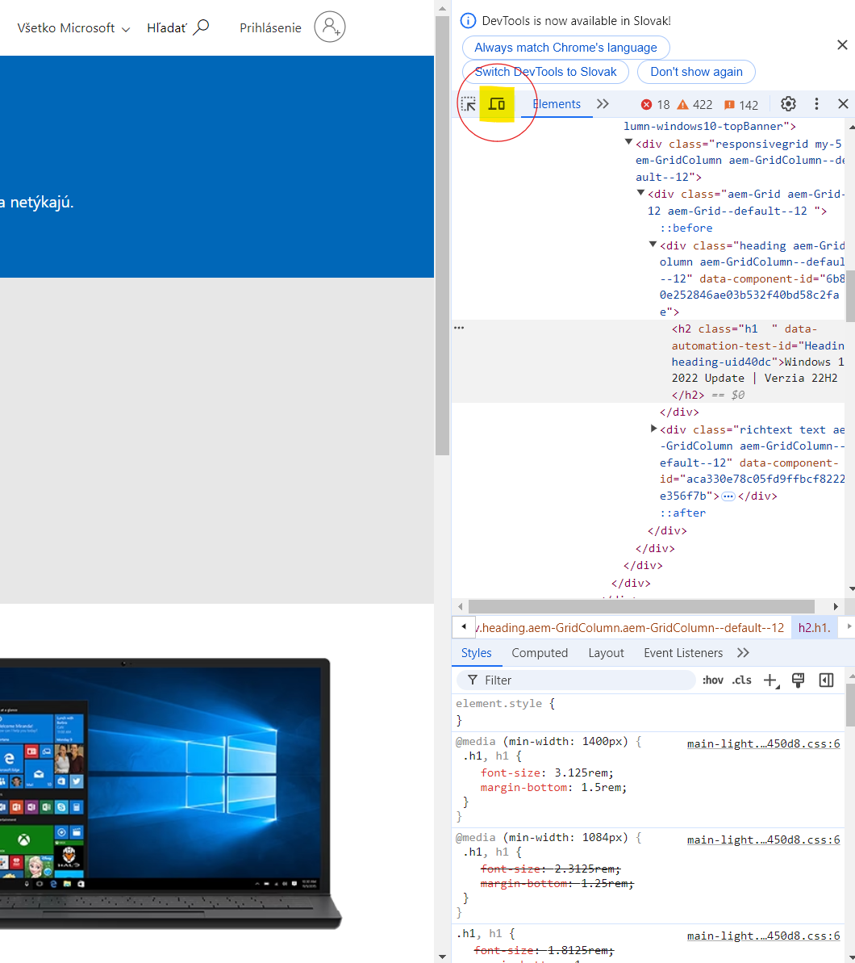855x963 pixels.
Task: Collapse the aem-Grid div node
Action: (640, 193)
